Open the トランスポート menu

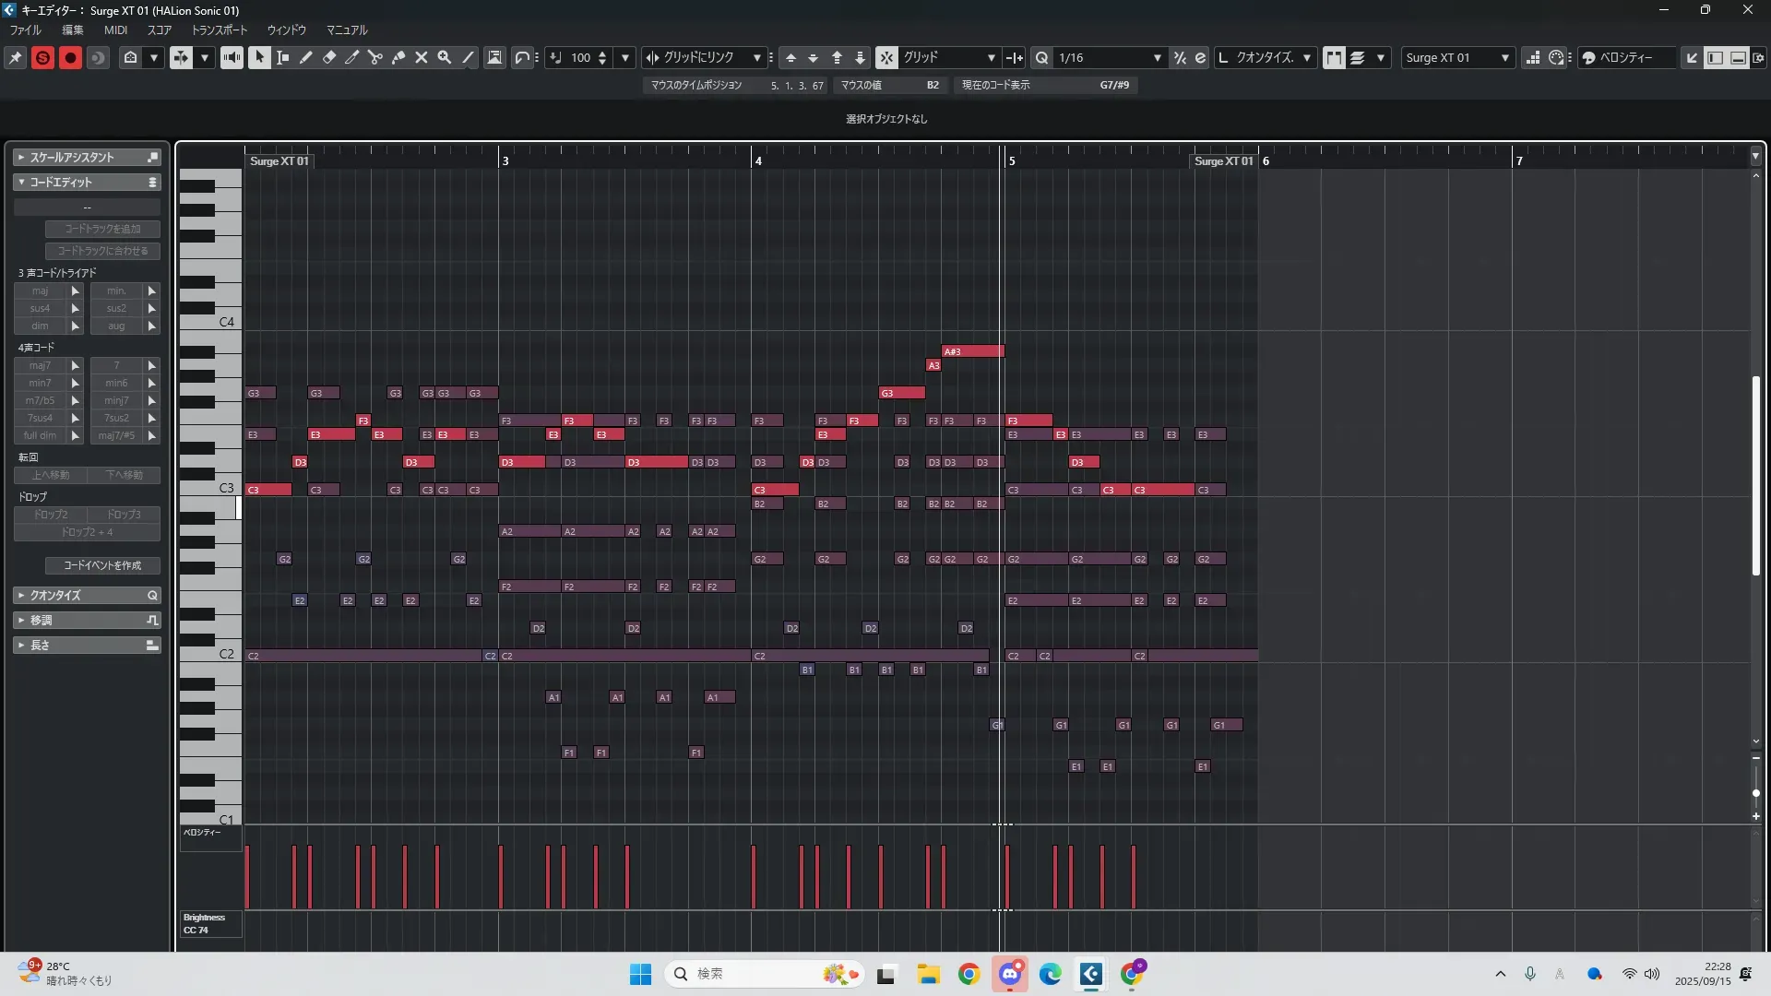(x=220, y=30)
